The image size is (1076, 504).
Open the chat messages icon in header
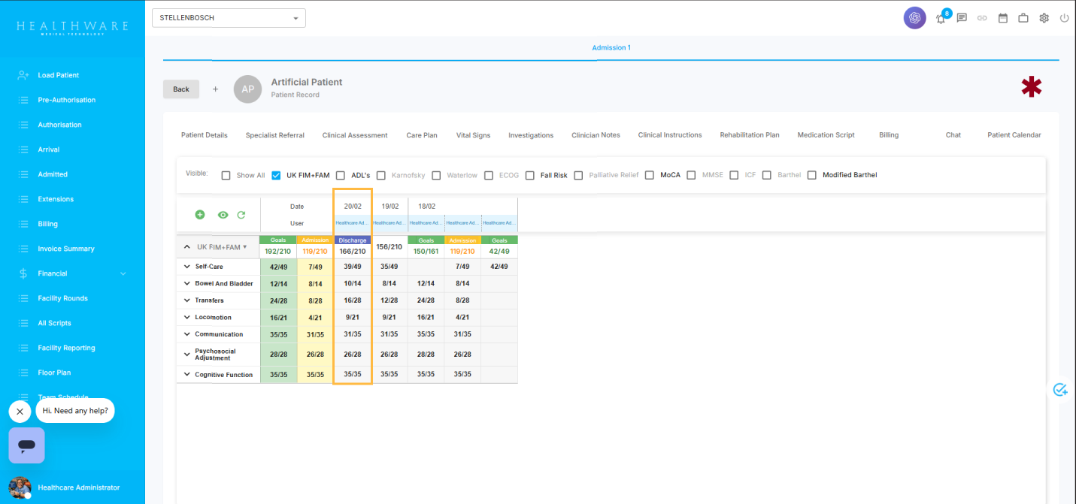coord(962,19)
